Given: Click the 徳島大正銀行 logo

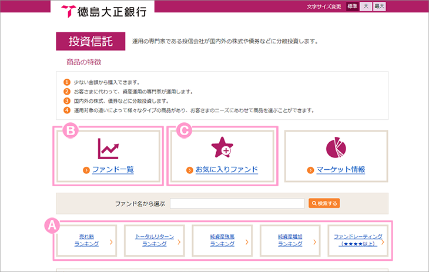Looking at the screenshot, I should tap(103, 12).
